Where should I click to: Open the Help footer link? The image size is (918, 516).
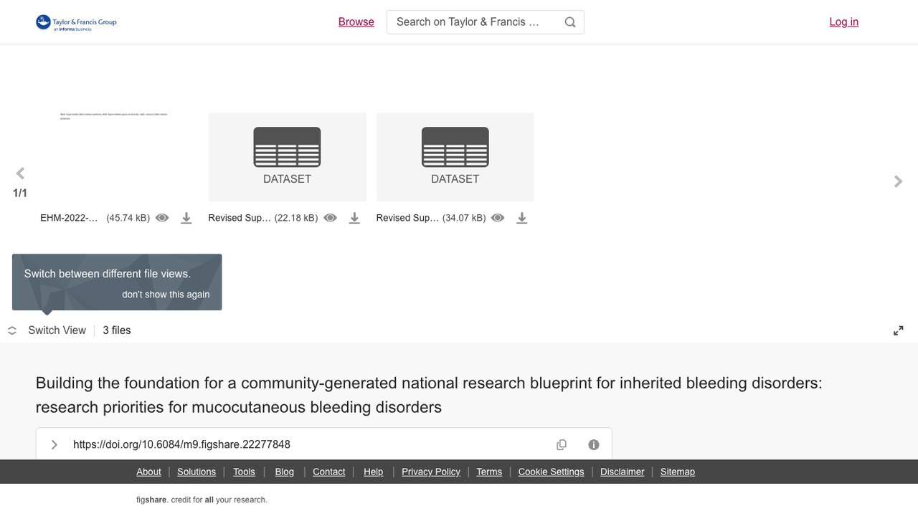[374, 472]
